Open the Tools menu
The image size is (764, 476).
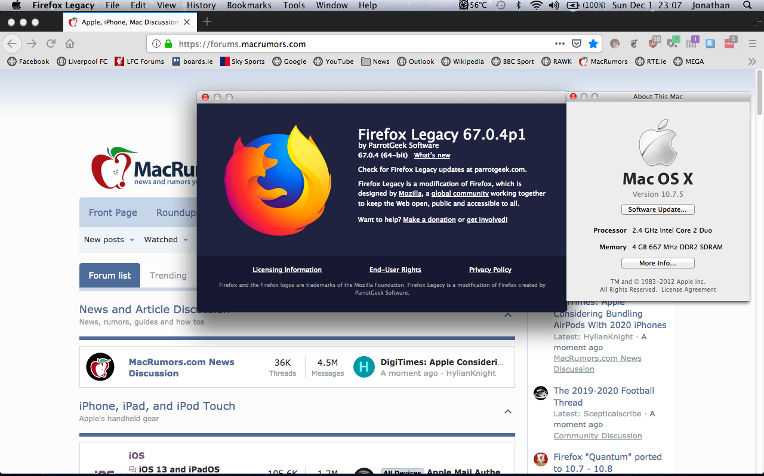[x=294, y=5]
